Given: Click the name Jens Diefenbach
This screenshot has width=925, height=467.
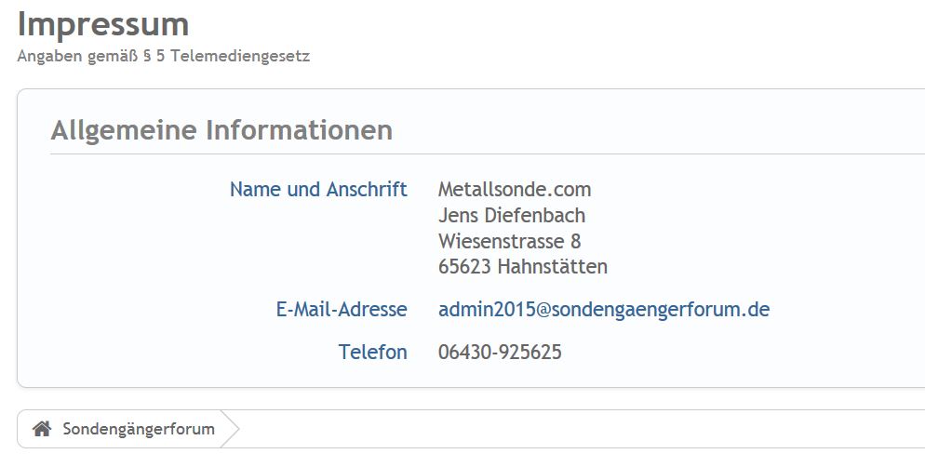Looking at the screenshot, I should coord(512,216).
